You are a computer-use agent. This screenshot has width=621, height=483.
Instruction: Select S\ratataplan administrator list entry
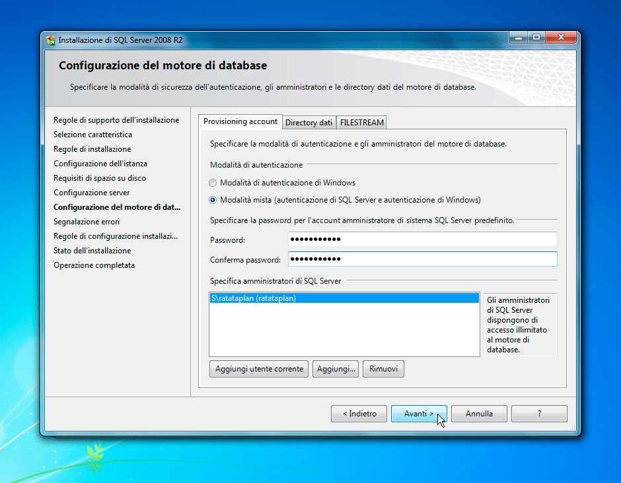[344, 298]
